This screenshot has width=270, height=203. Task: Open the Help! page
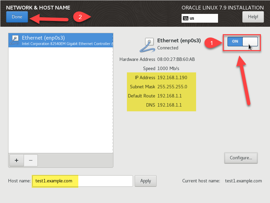click(x=253, y=17)
